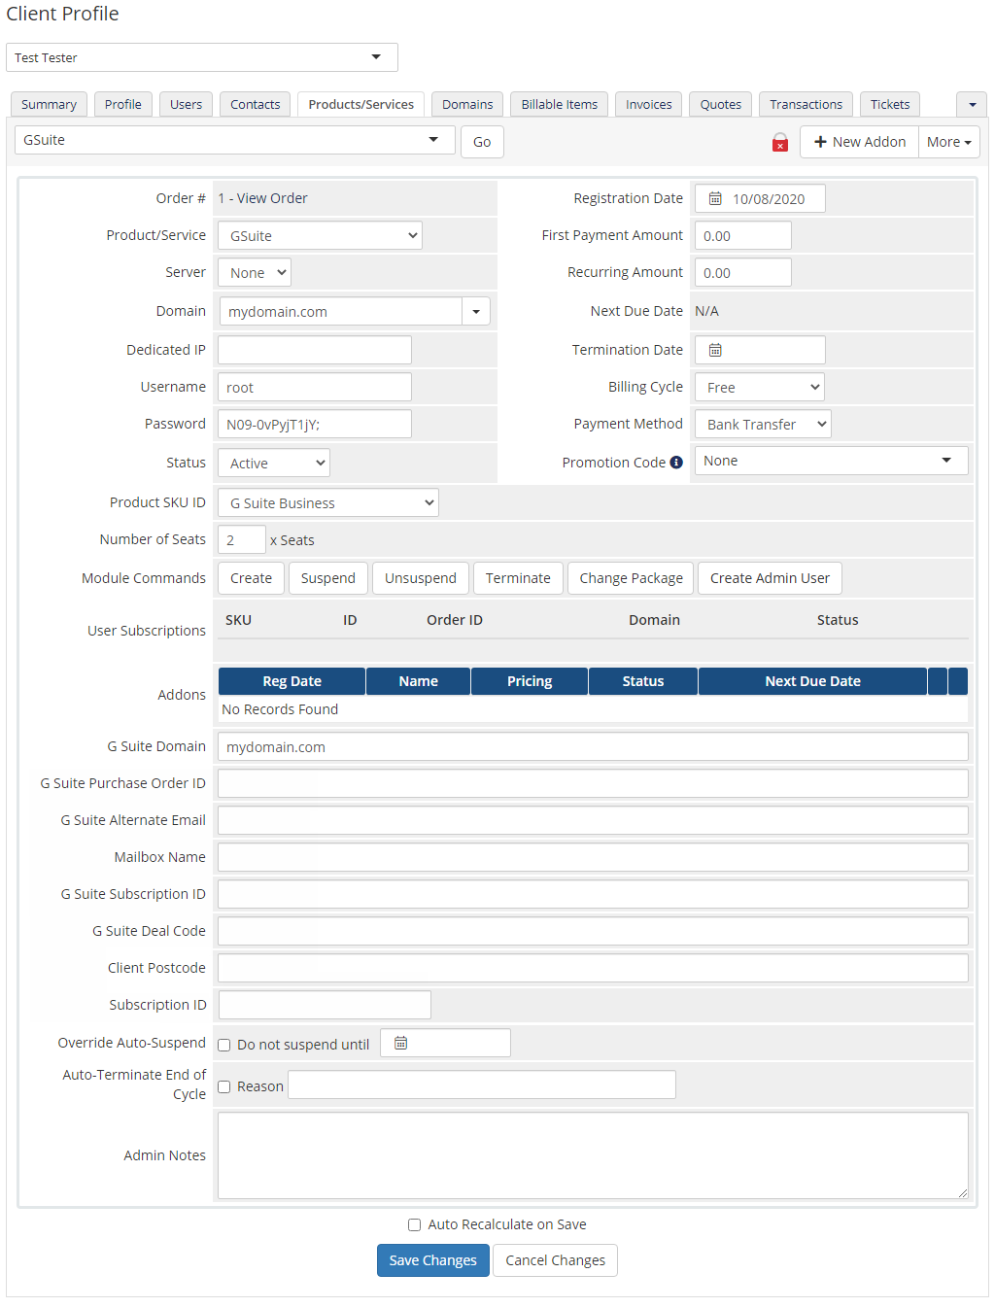
Task: Open the Payment Method Bank Transfer dropdown
Action: click(763, 424)
